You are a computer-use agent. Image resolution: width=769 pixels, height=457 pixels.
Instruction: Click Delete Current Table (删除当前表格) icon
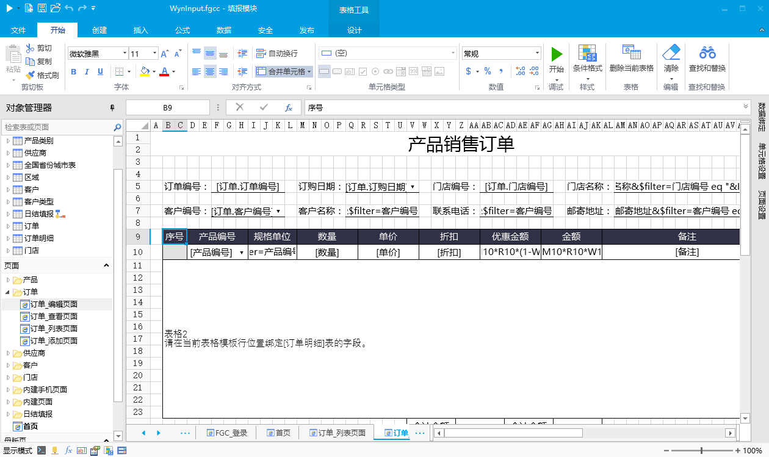pyautogui.click(x=631, y=52)
